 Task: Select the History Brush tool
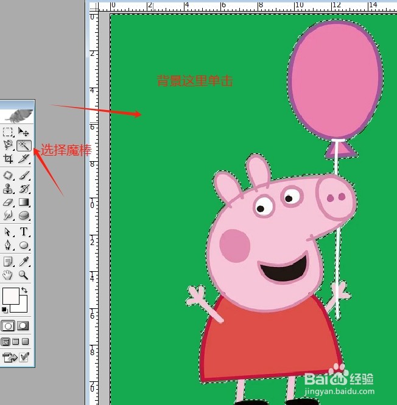tap(24, 189)
